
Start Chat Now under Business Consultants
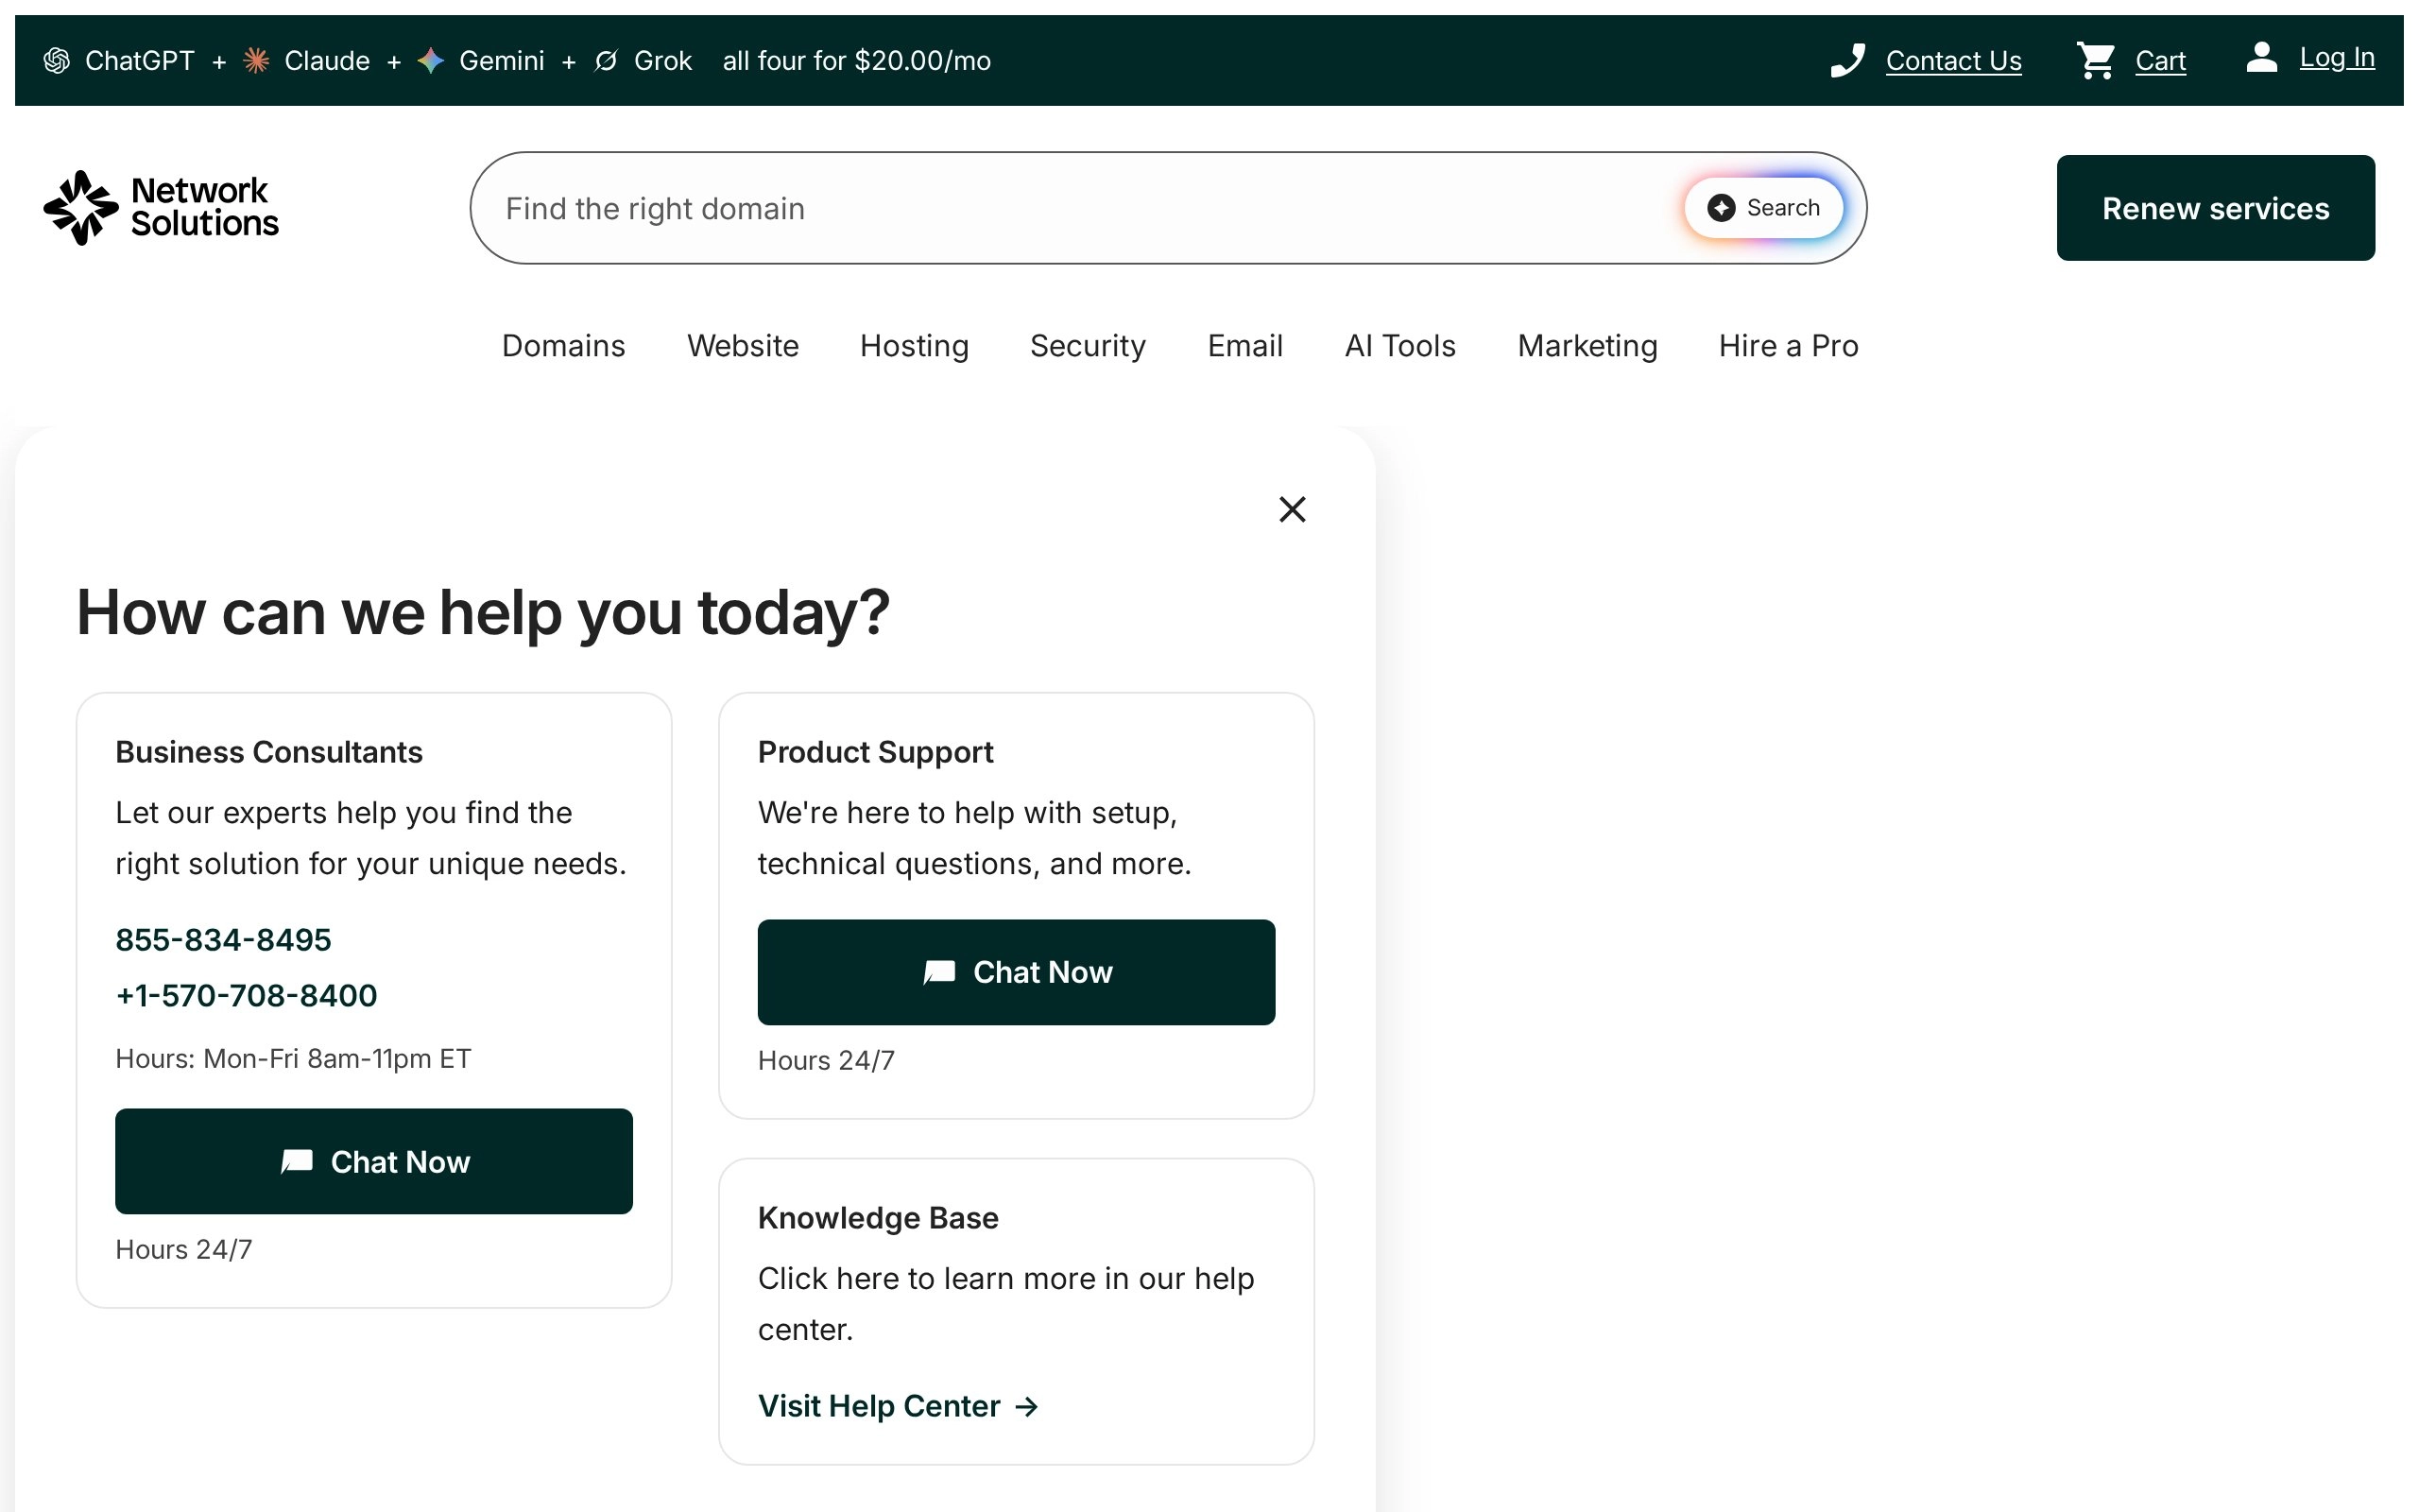coord(374,1161)
